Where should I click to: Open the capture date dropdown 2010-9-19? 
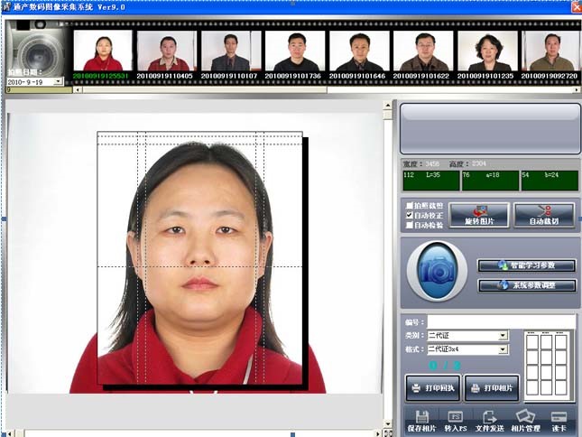(59, 81)
